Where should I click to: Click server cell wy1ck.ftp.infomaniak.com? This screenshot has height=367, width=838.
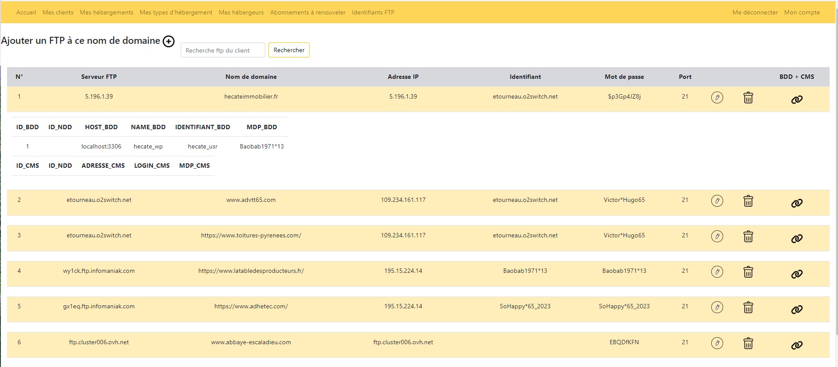point(99,271)
